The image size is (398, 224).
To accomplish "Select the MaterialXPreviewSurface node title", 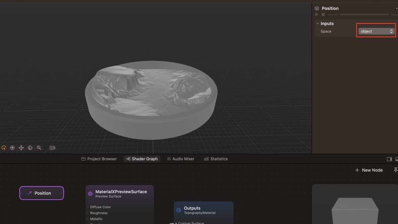I will 121,192.
